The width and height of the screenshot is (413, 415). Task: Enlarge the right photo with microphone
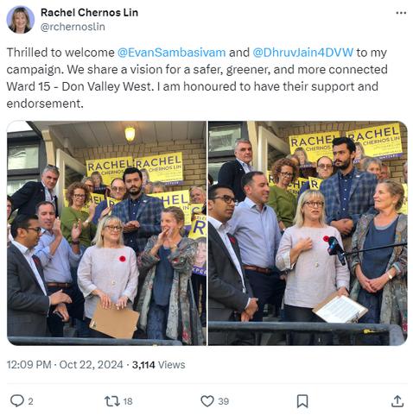[x=308, y=233]
